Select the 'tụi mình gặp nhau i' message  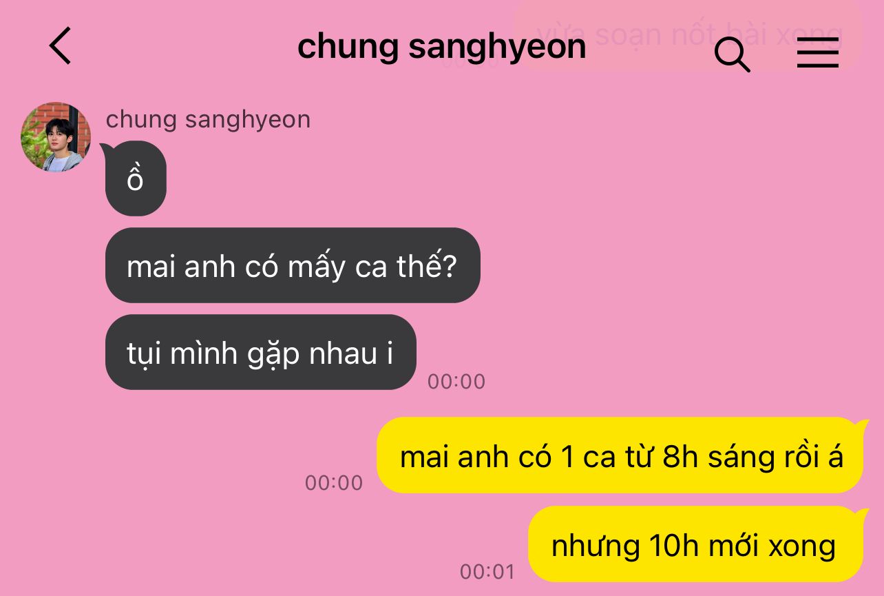point(261,352)
